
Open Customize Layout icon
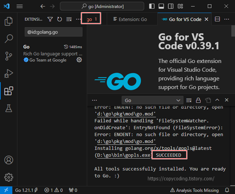coord(180,6)
